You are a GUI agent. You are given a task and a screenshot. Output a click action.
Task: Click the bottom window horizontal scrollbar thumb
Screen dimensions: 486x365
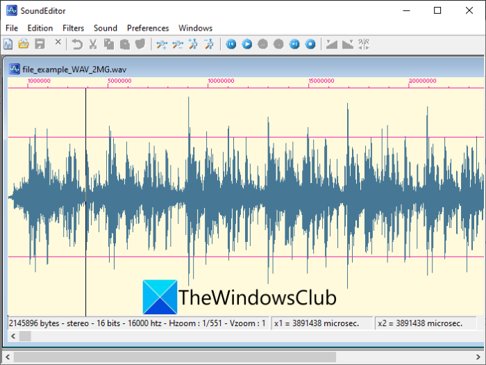[175, 357]
